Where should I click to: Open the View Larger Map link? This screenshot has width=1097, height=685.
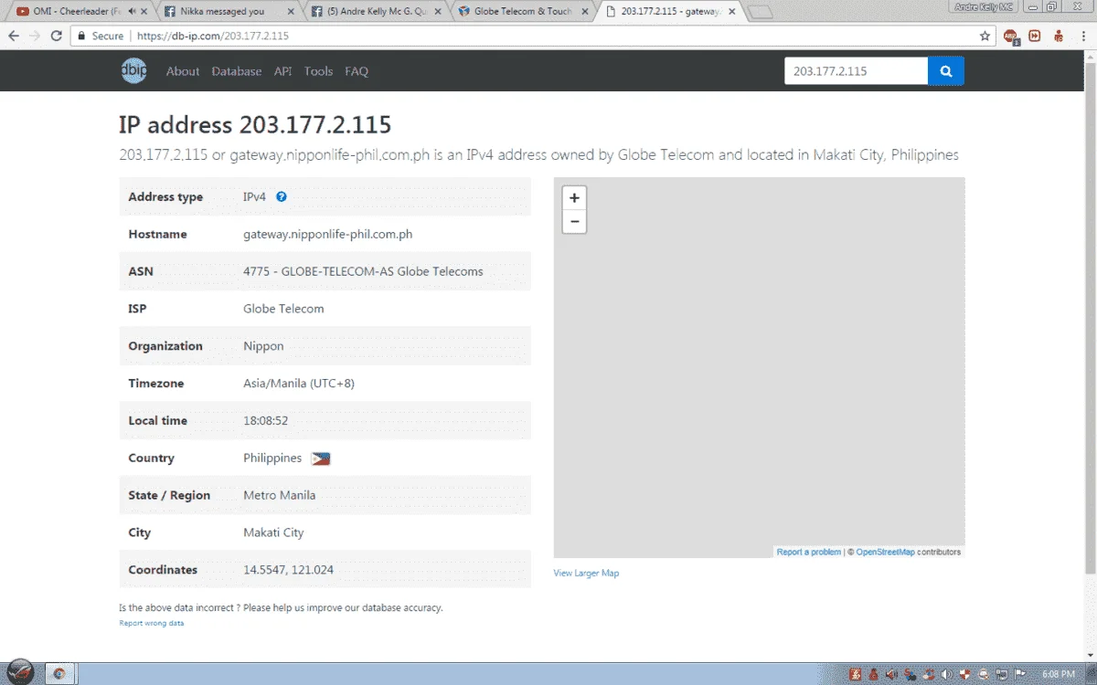[x=586, y=574]
